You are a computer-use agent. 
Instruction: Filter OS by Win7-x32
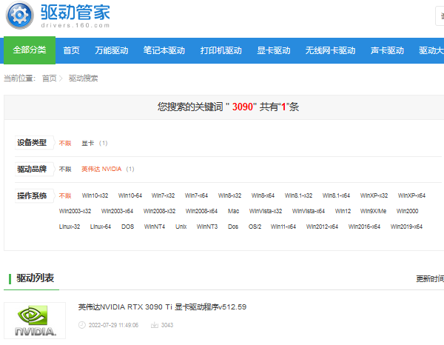pos(163,195)
